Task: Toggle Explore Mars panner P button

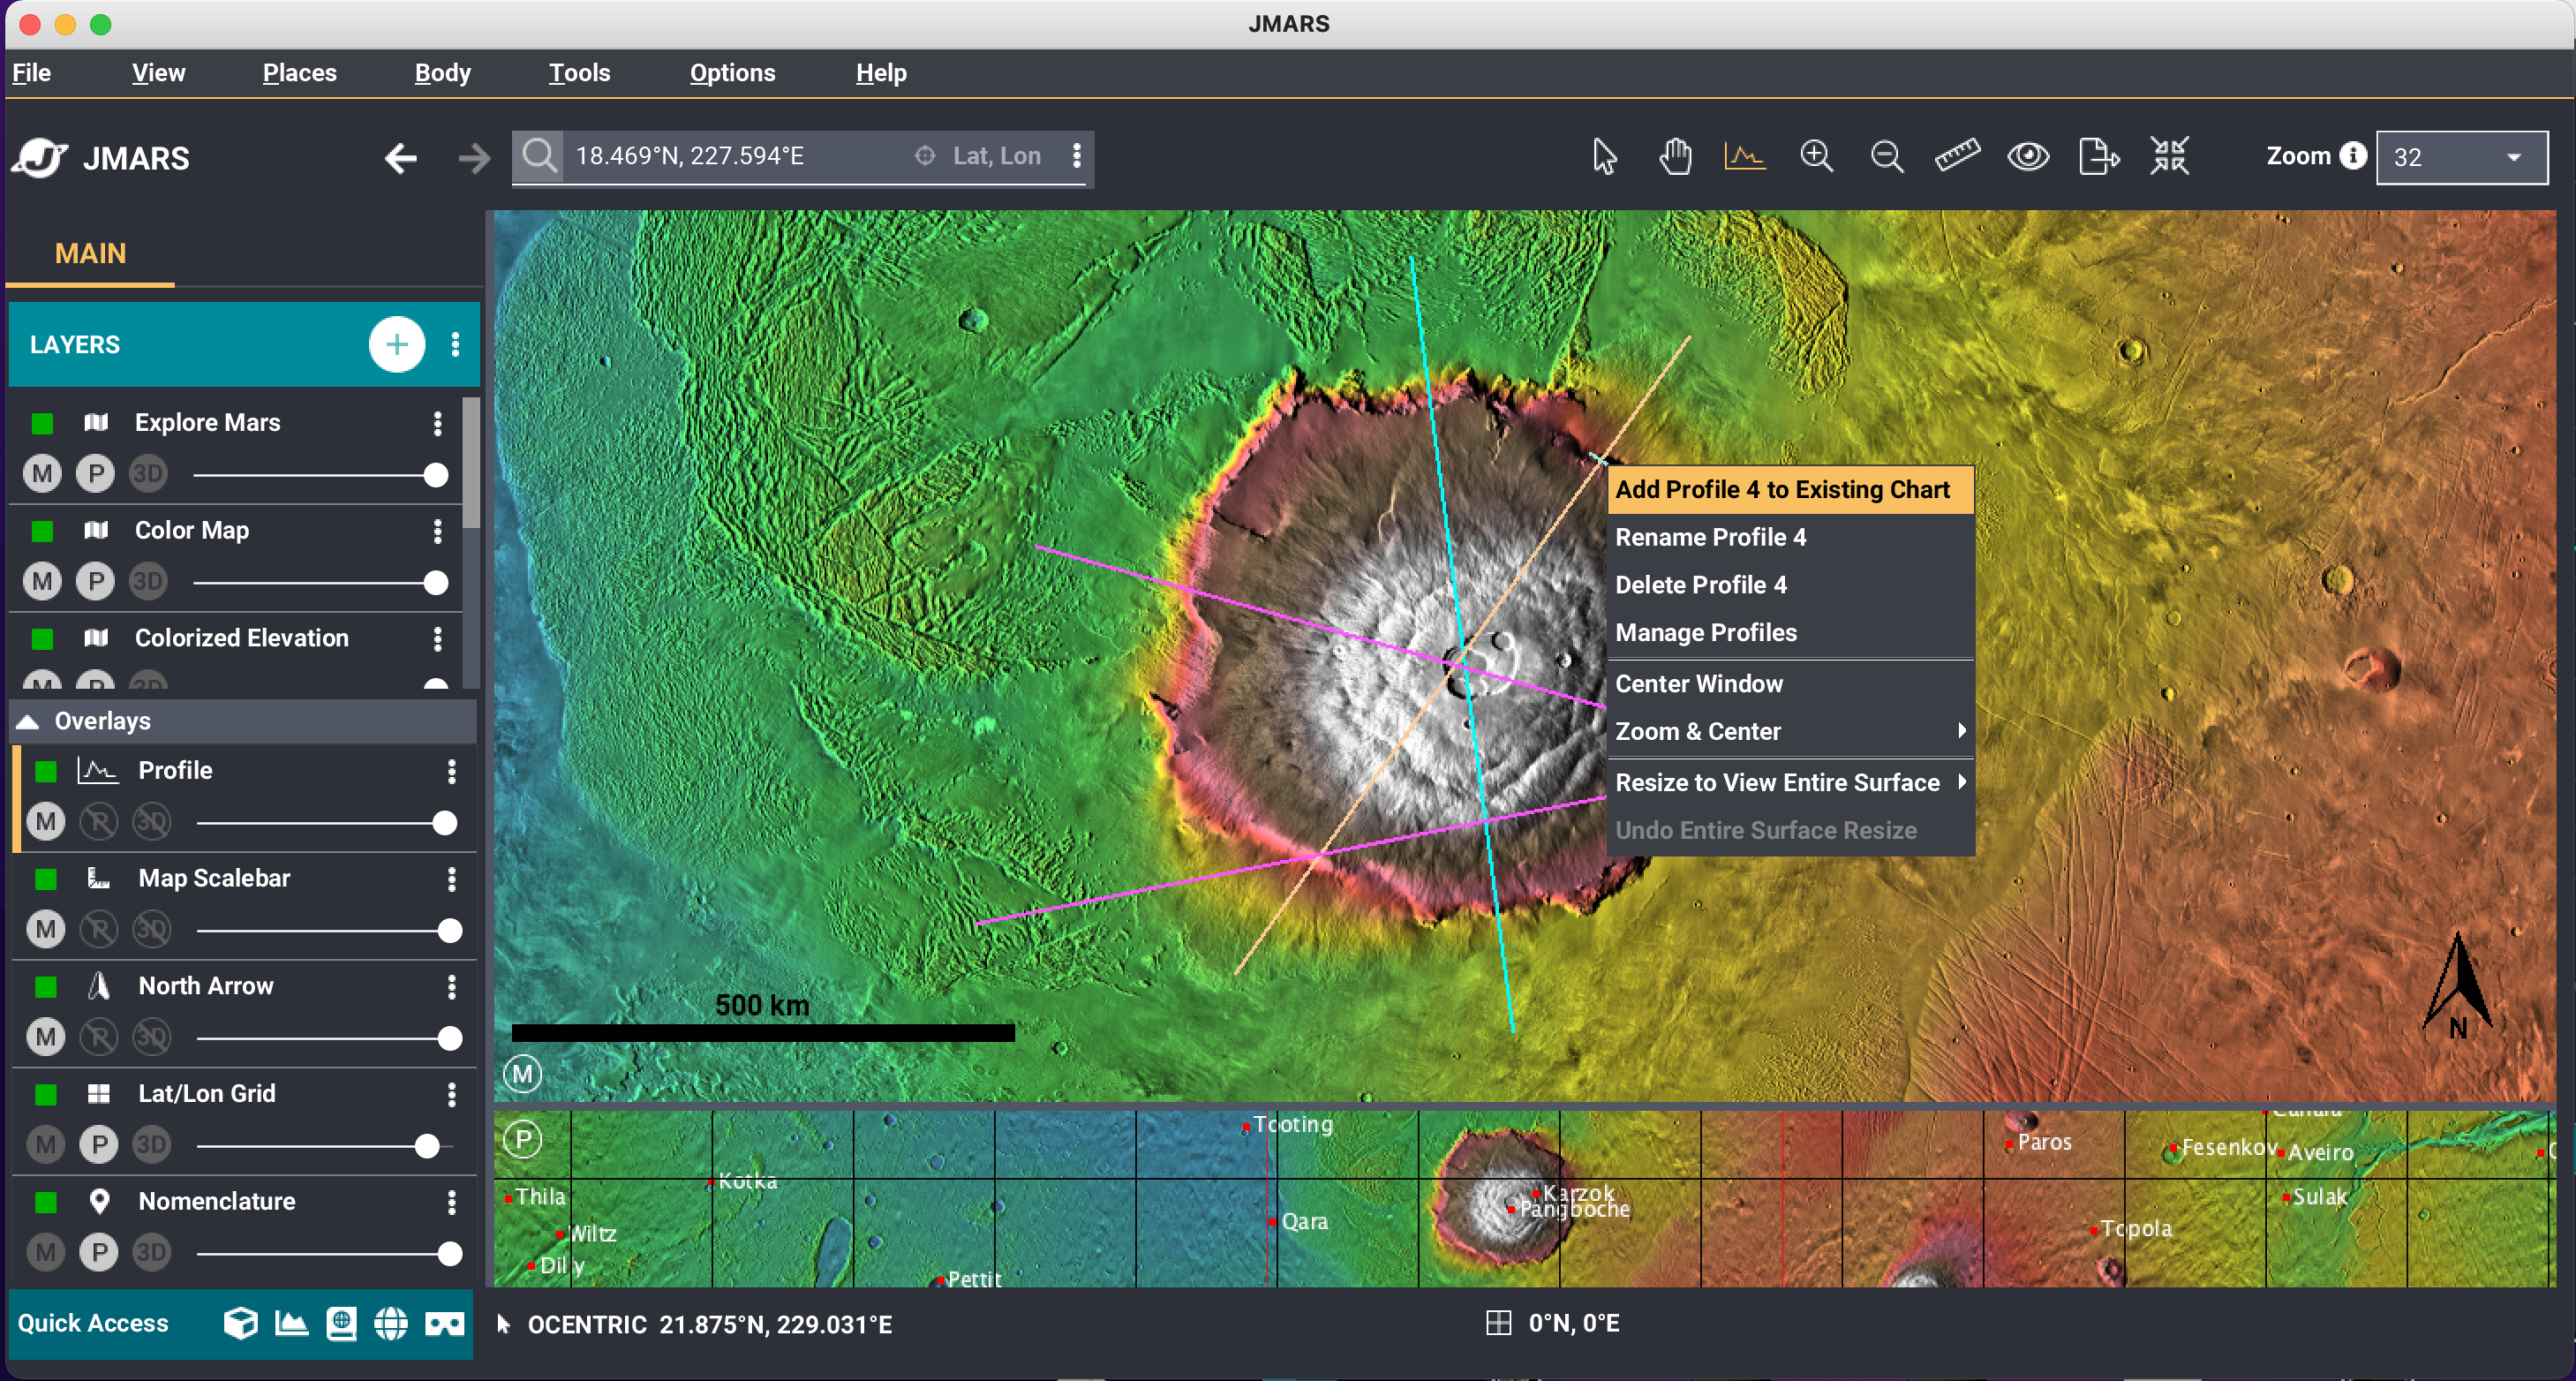Action: point(96,474)
